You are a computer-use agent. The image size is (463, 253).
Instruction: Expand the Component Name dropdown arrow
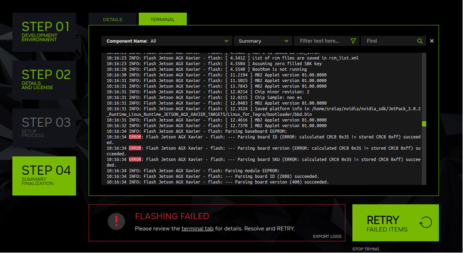pyautogui.click(x=226, y=41)
